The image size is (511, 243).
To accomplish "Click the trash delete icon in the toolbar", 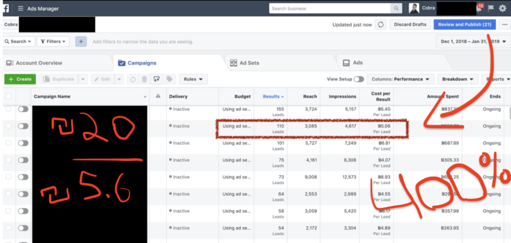I will 144,79.
